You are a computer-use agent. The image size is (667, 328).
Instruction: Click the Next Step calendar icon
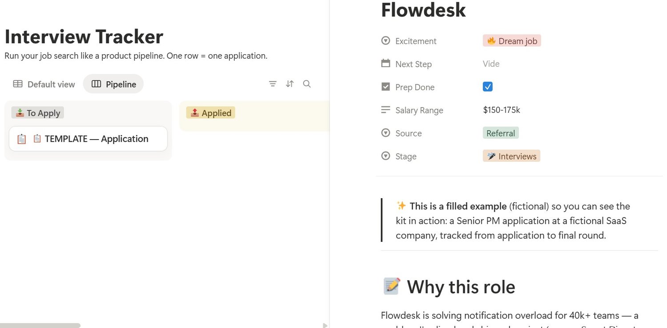tap(386, 64)
